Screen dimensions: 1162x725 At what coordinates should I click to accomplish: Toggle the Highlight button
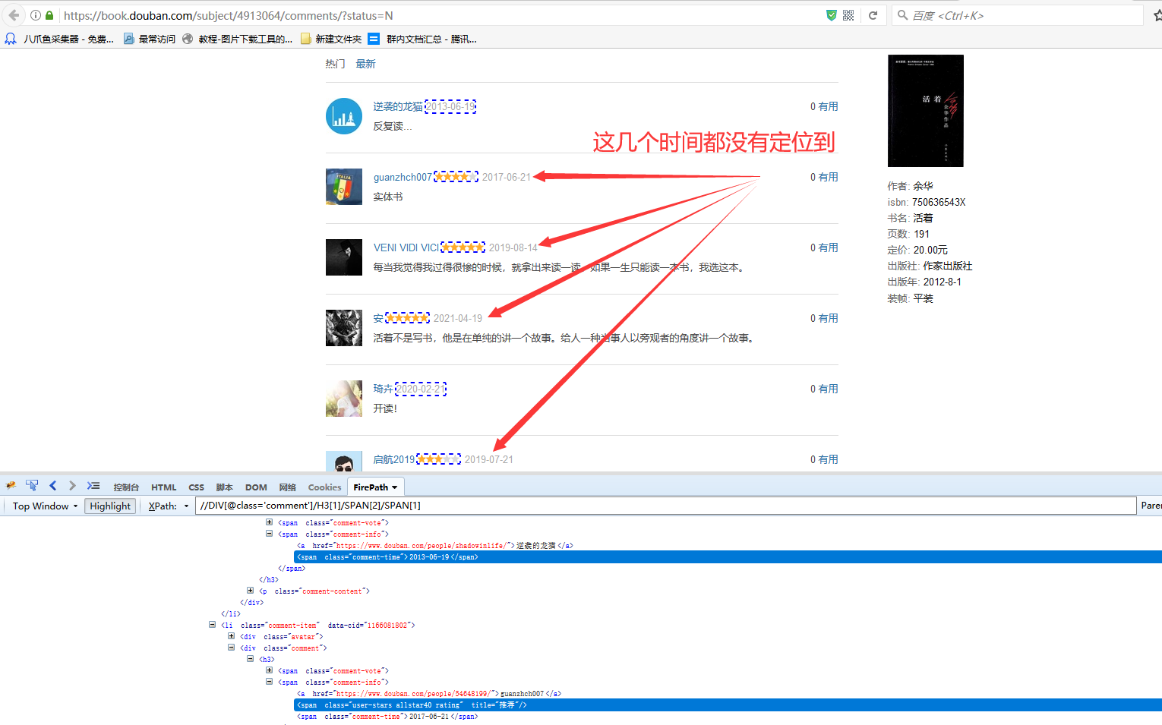click(x=110, y=506)
